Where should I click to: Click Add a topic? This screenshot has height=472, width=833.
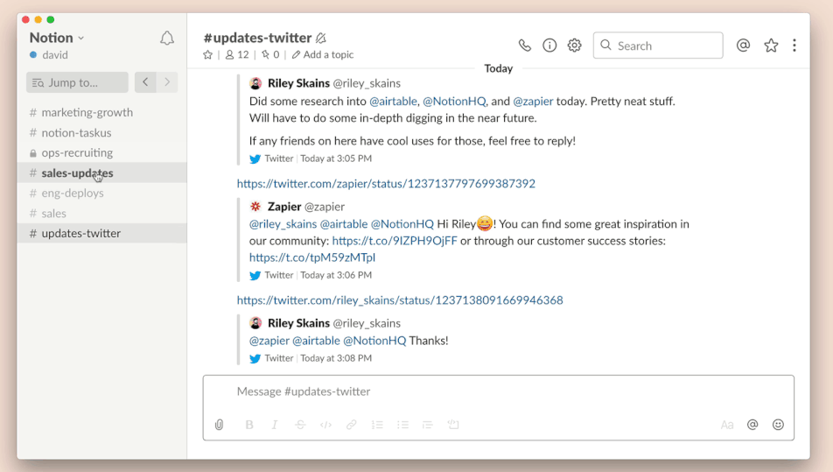(x=323, y=55)
